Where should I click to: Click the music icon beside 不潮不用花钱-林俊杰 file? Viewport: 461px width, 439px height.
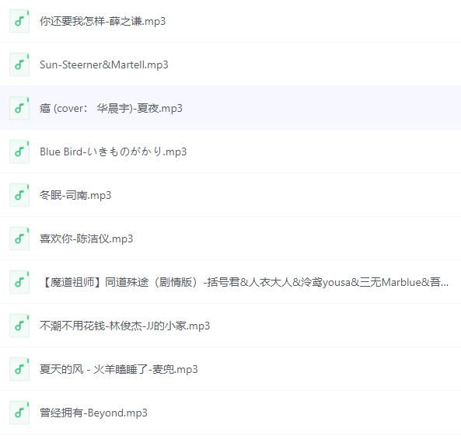(x=19, y=326)
